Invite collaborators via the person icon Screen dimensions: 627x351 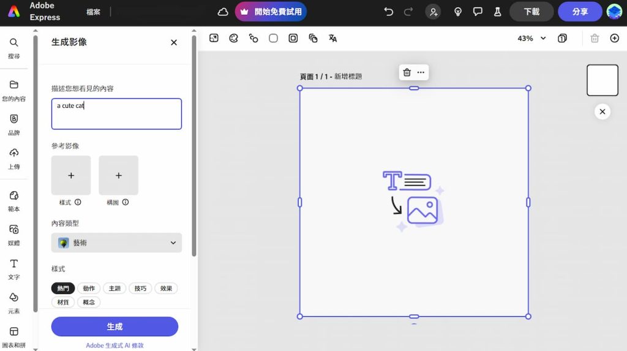433,12
